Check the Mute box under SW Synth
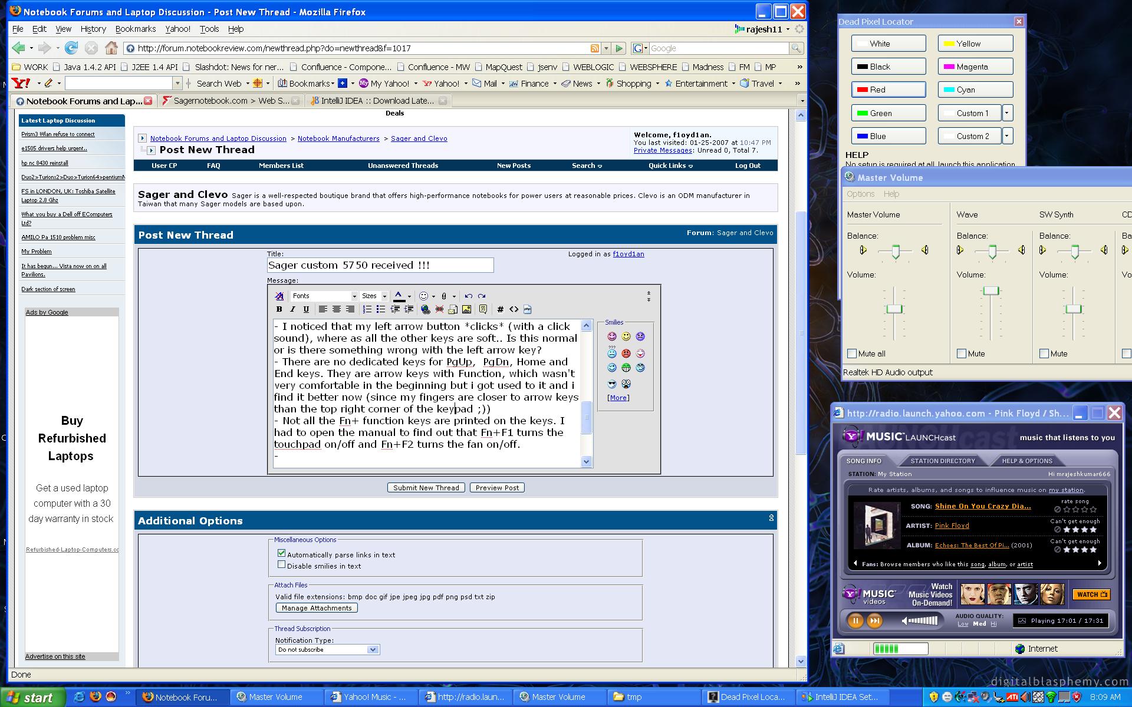Screen dimensions: 1132x707 coord(1044,353)
